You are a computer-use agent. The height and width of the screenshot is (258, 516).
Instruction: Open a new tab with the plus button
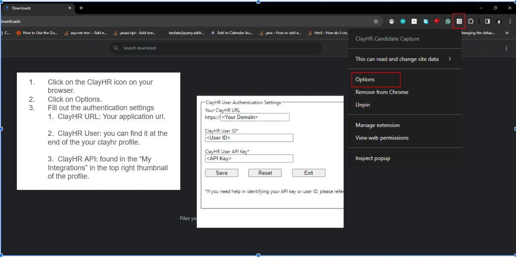tap(81, 8)
